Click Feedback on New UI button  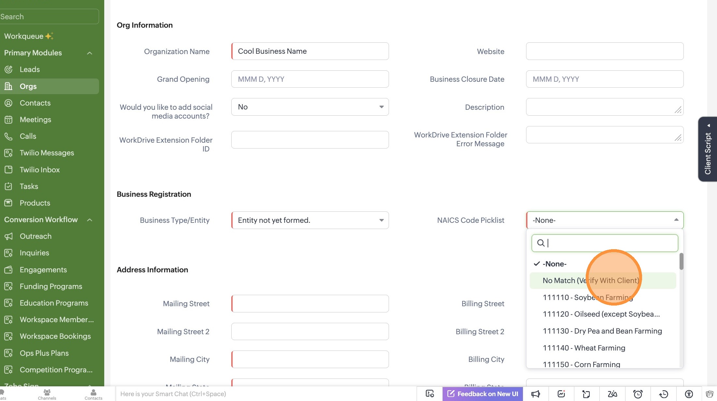[482, 394]
